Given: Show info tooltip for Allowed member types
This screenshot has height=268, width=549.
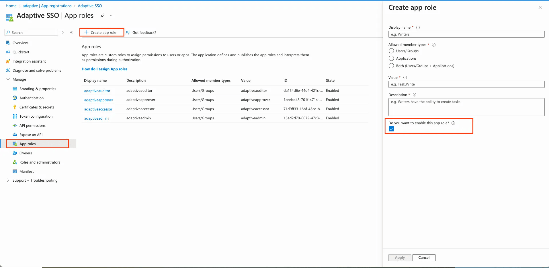Looking at the screenshot, I should [x=434, y=45].
